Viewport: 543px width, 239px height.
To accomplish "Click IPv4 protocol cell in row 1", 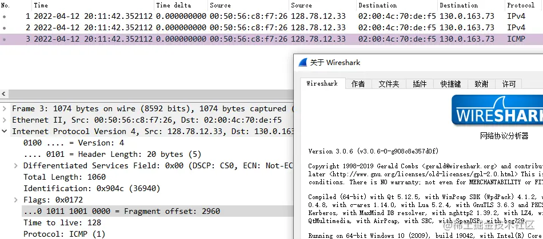I will click(516, 16).
